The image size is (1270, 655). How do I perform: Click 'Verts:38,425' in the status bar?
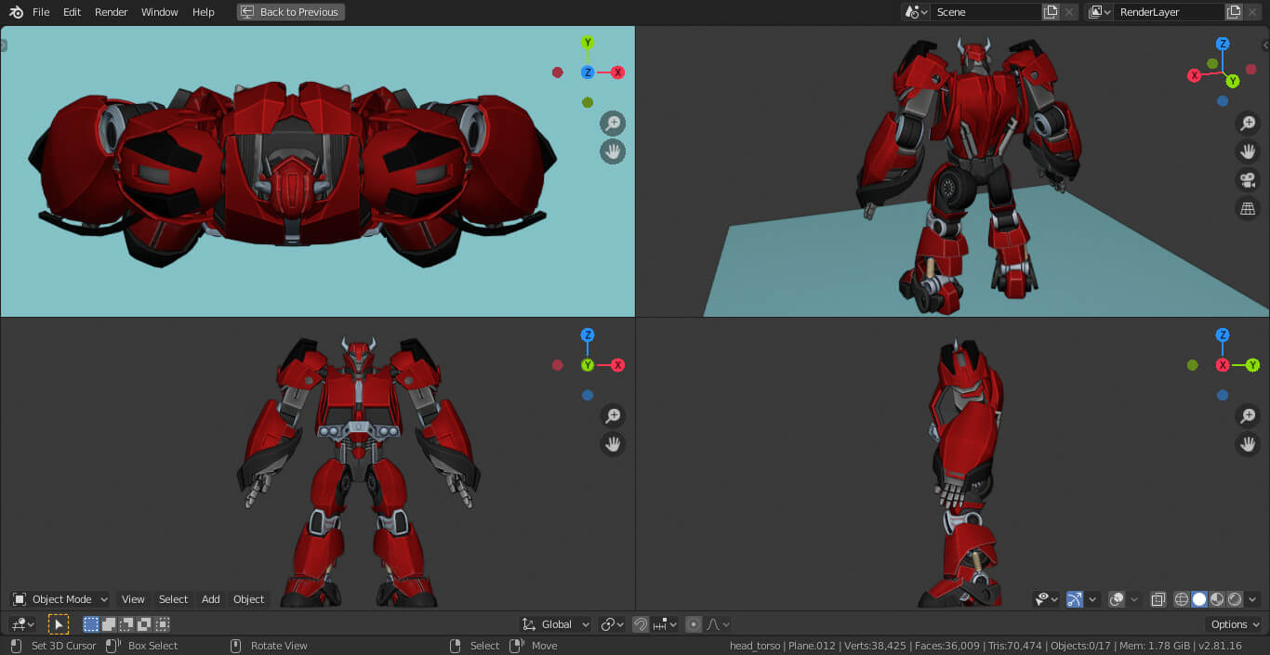[876, 646]
